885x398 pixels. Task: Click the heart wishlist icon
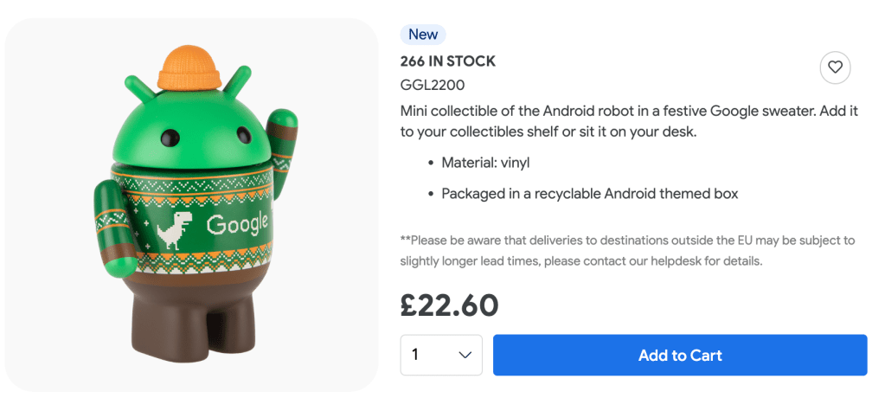click(835, 67)
